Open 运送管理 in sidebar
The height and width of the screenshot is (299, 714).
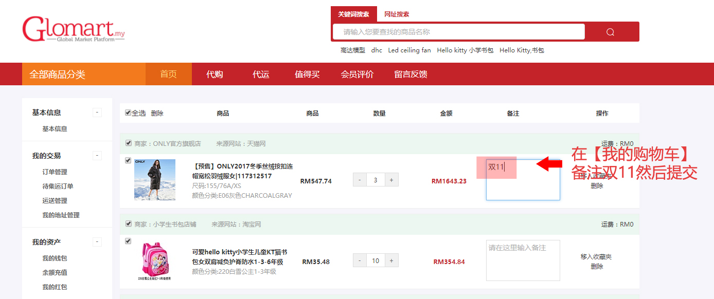55,201
